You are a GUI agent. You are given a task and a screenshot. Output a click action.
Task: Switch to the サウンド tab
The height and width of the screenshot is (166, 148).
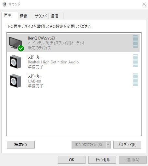[x=41, y=16]
